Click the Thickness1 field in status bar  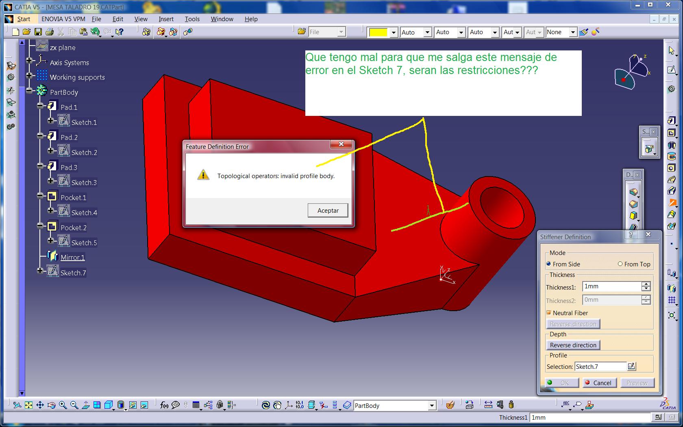(x=591, y=417)
